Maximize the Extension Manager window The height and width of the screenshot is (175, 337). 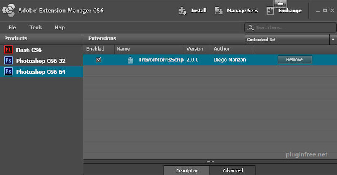(325, 11)
